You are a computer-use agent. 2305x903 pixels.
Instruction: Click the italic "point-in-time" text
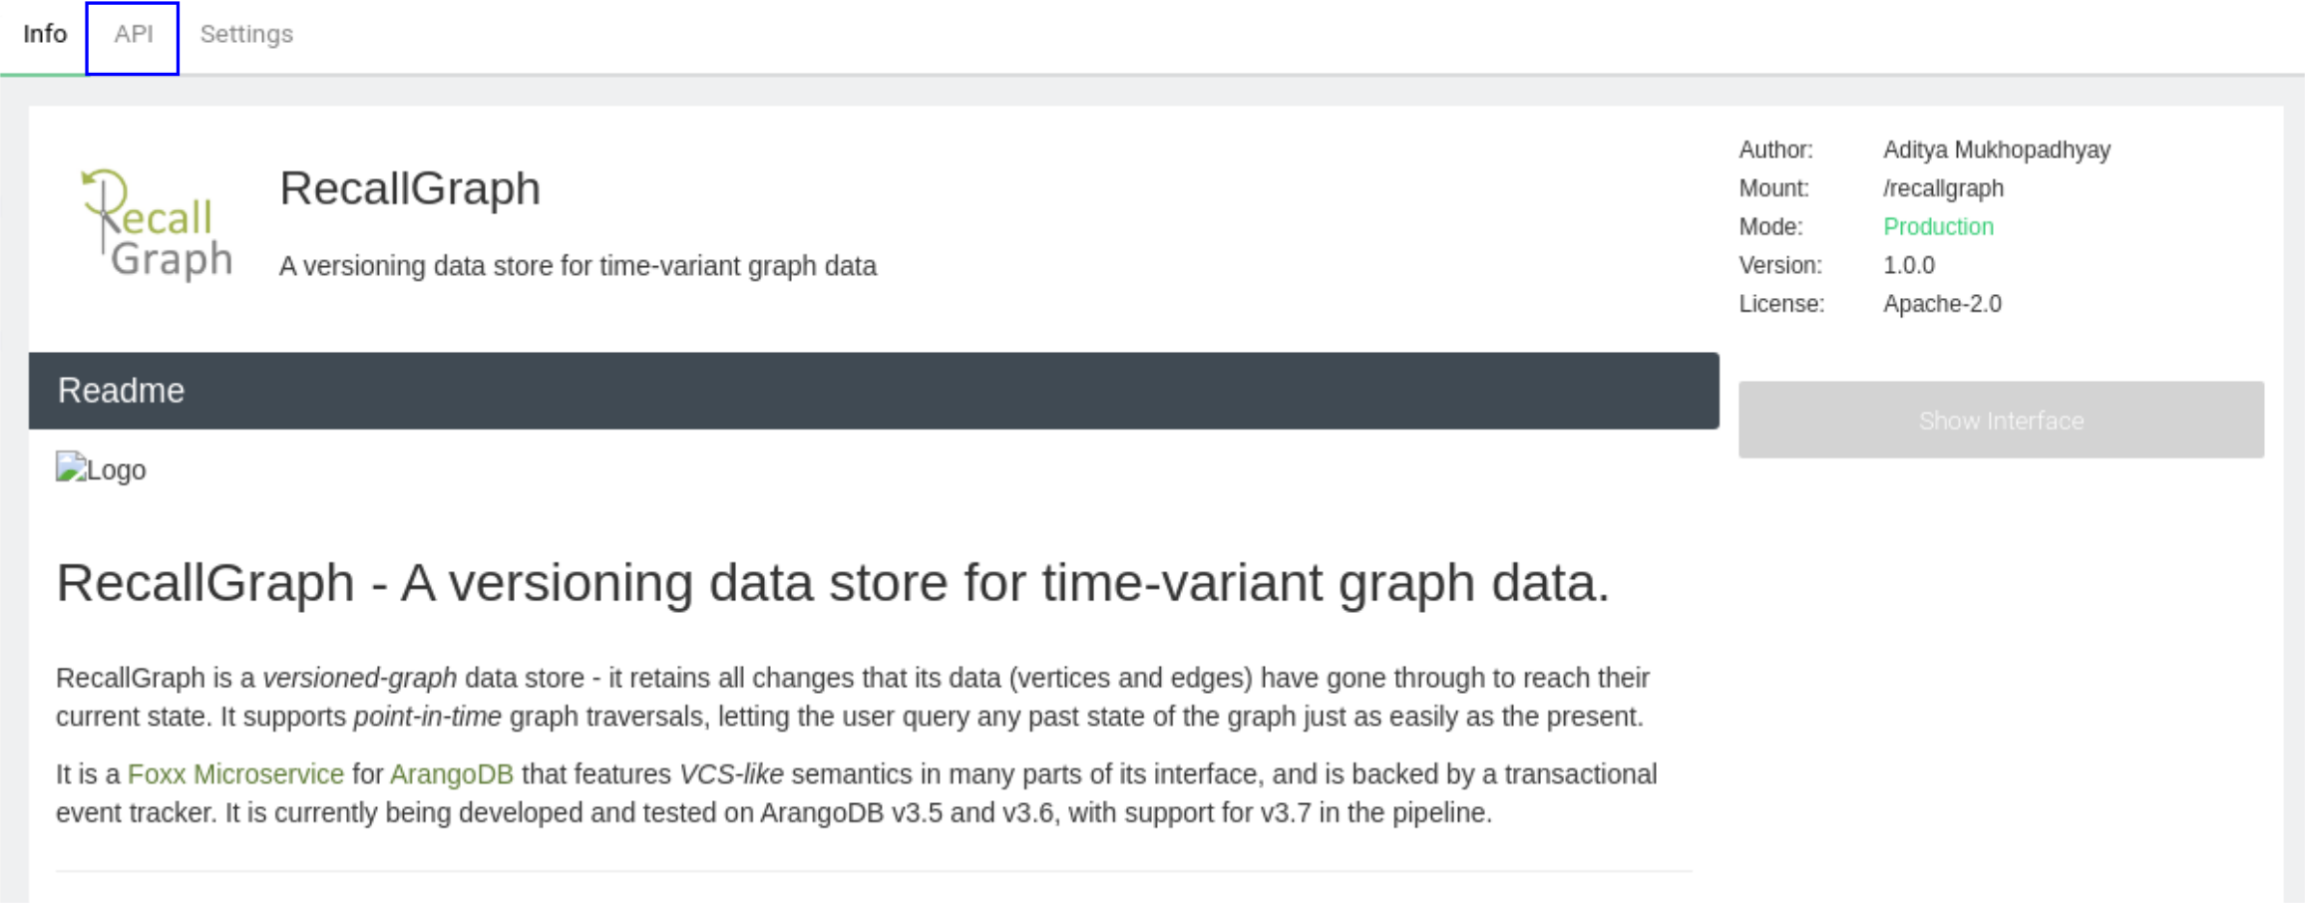(x=427, y=717)
